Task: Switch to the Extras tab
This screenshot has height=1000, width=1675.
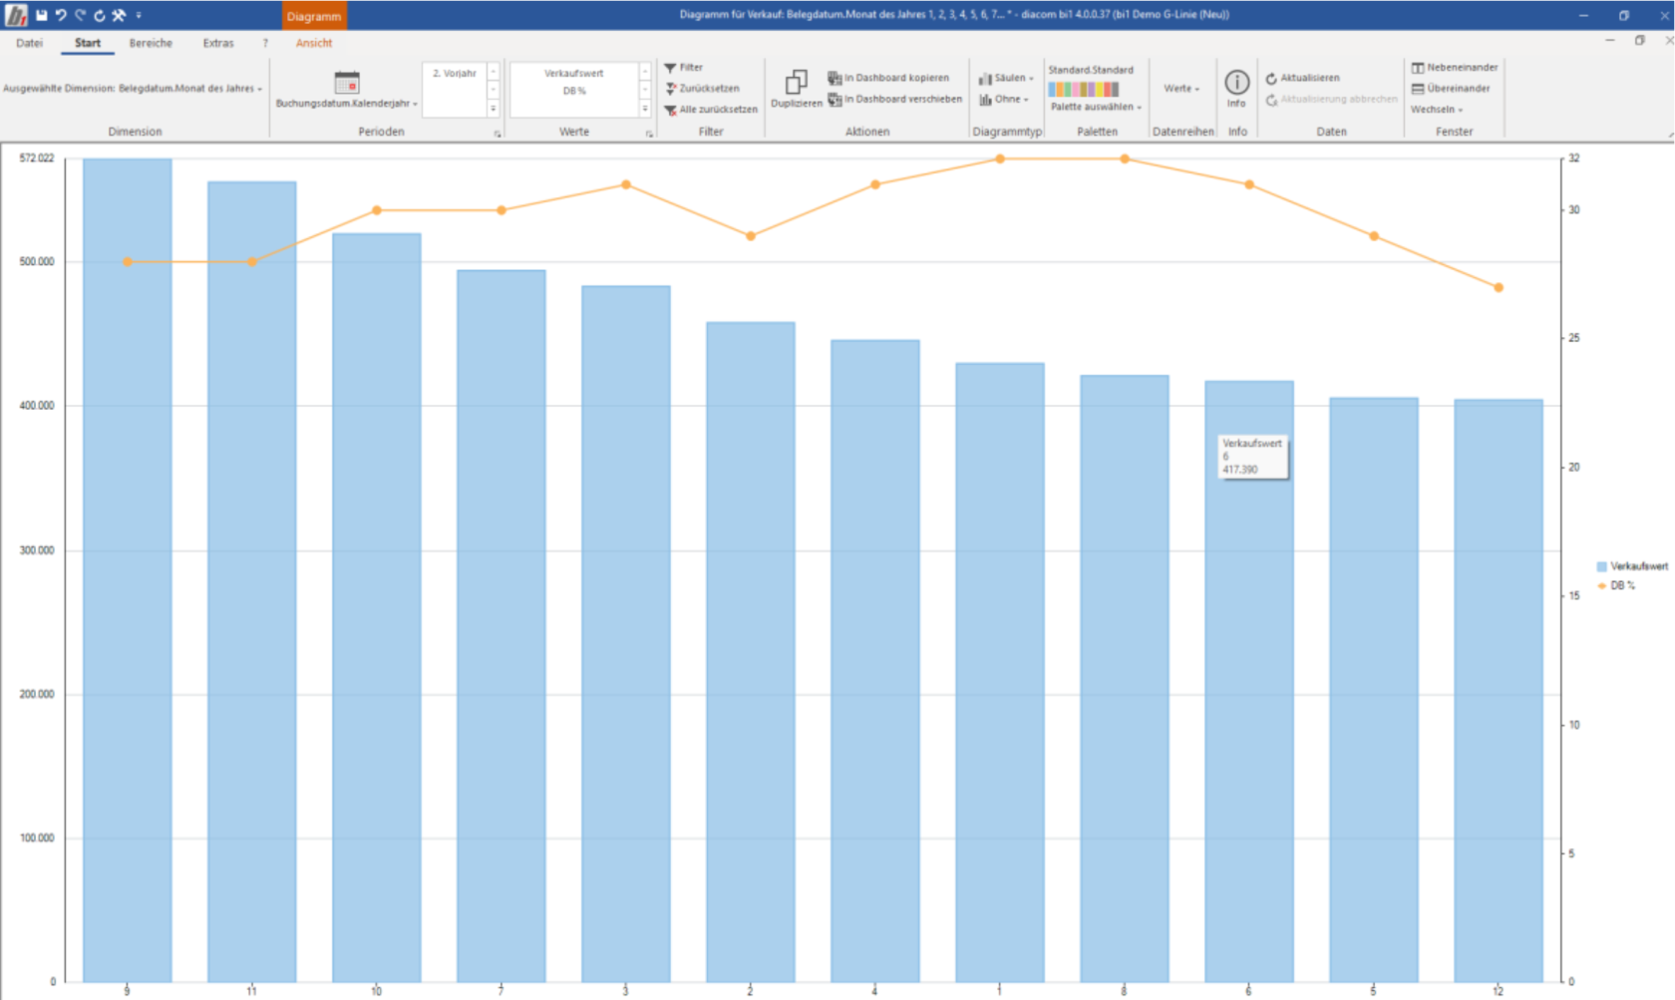Action: [x=218, y=43]
